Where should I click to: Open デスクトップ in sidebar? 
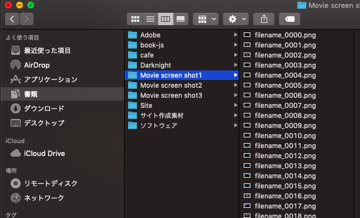pos(37,123)
